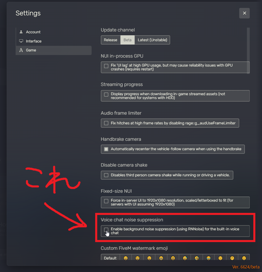The width and height of the screenshot is (262, 272).
Task: Choose the tears of joy emoji
Action: pos(209,258)
